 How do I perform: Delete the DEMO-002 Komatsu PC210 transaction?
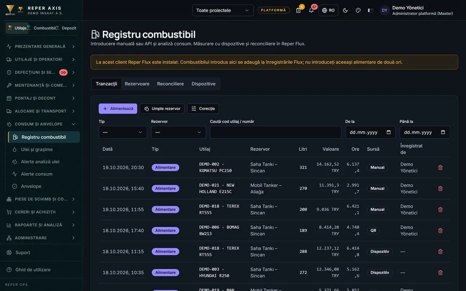click(x=440, y=167)
